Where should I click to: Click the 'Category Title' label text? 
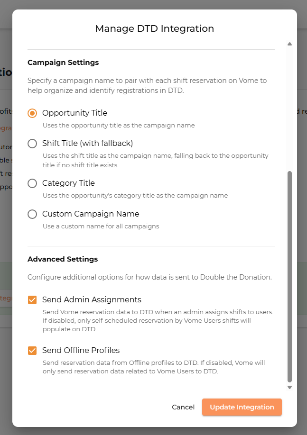click(x=68, y=183)
